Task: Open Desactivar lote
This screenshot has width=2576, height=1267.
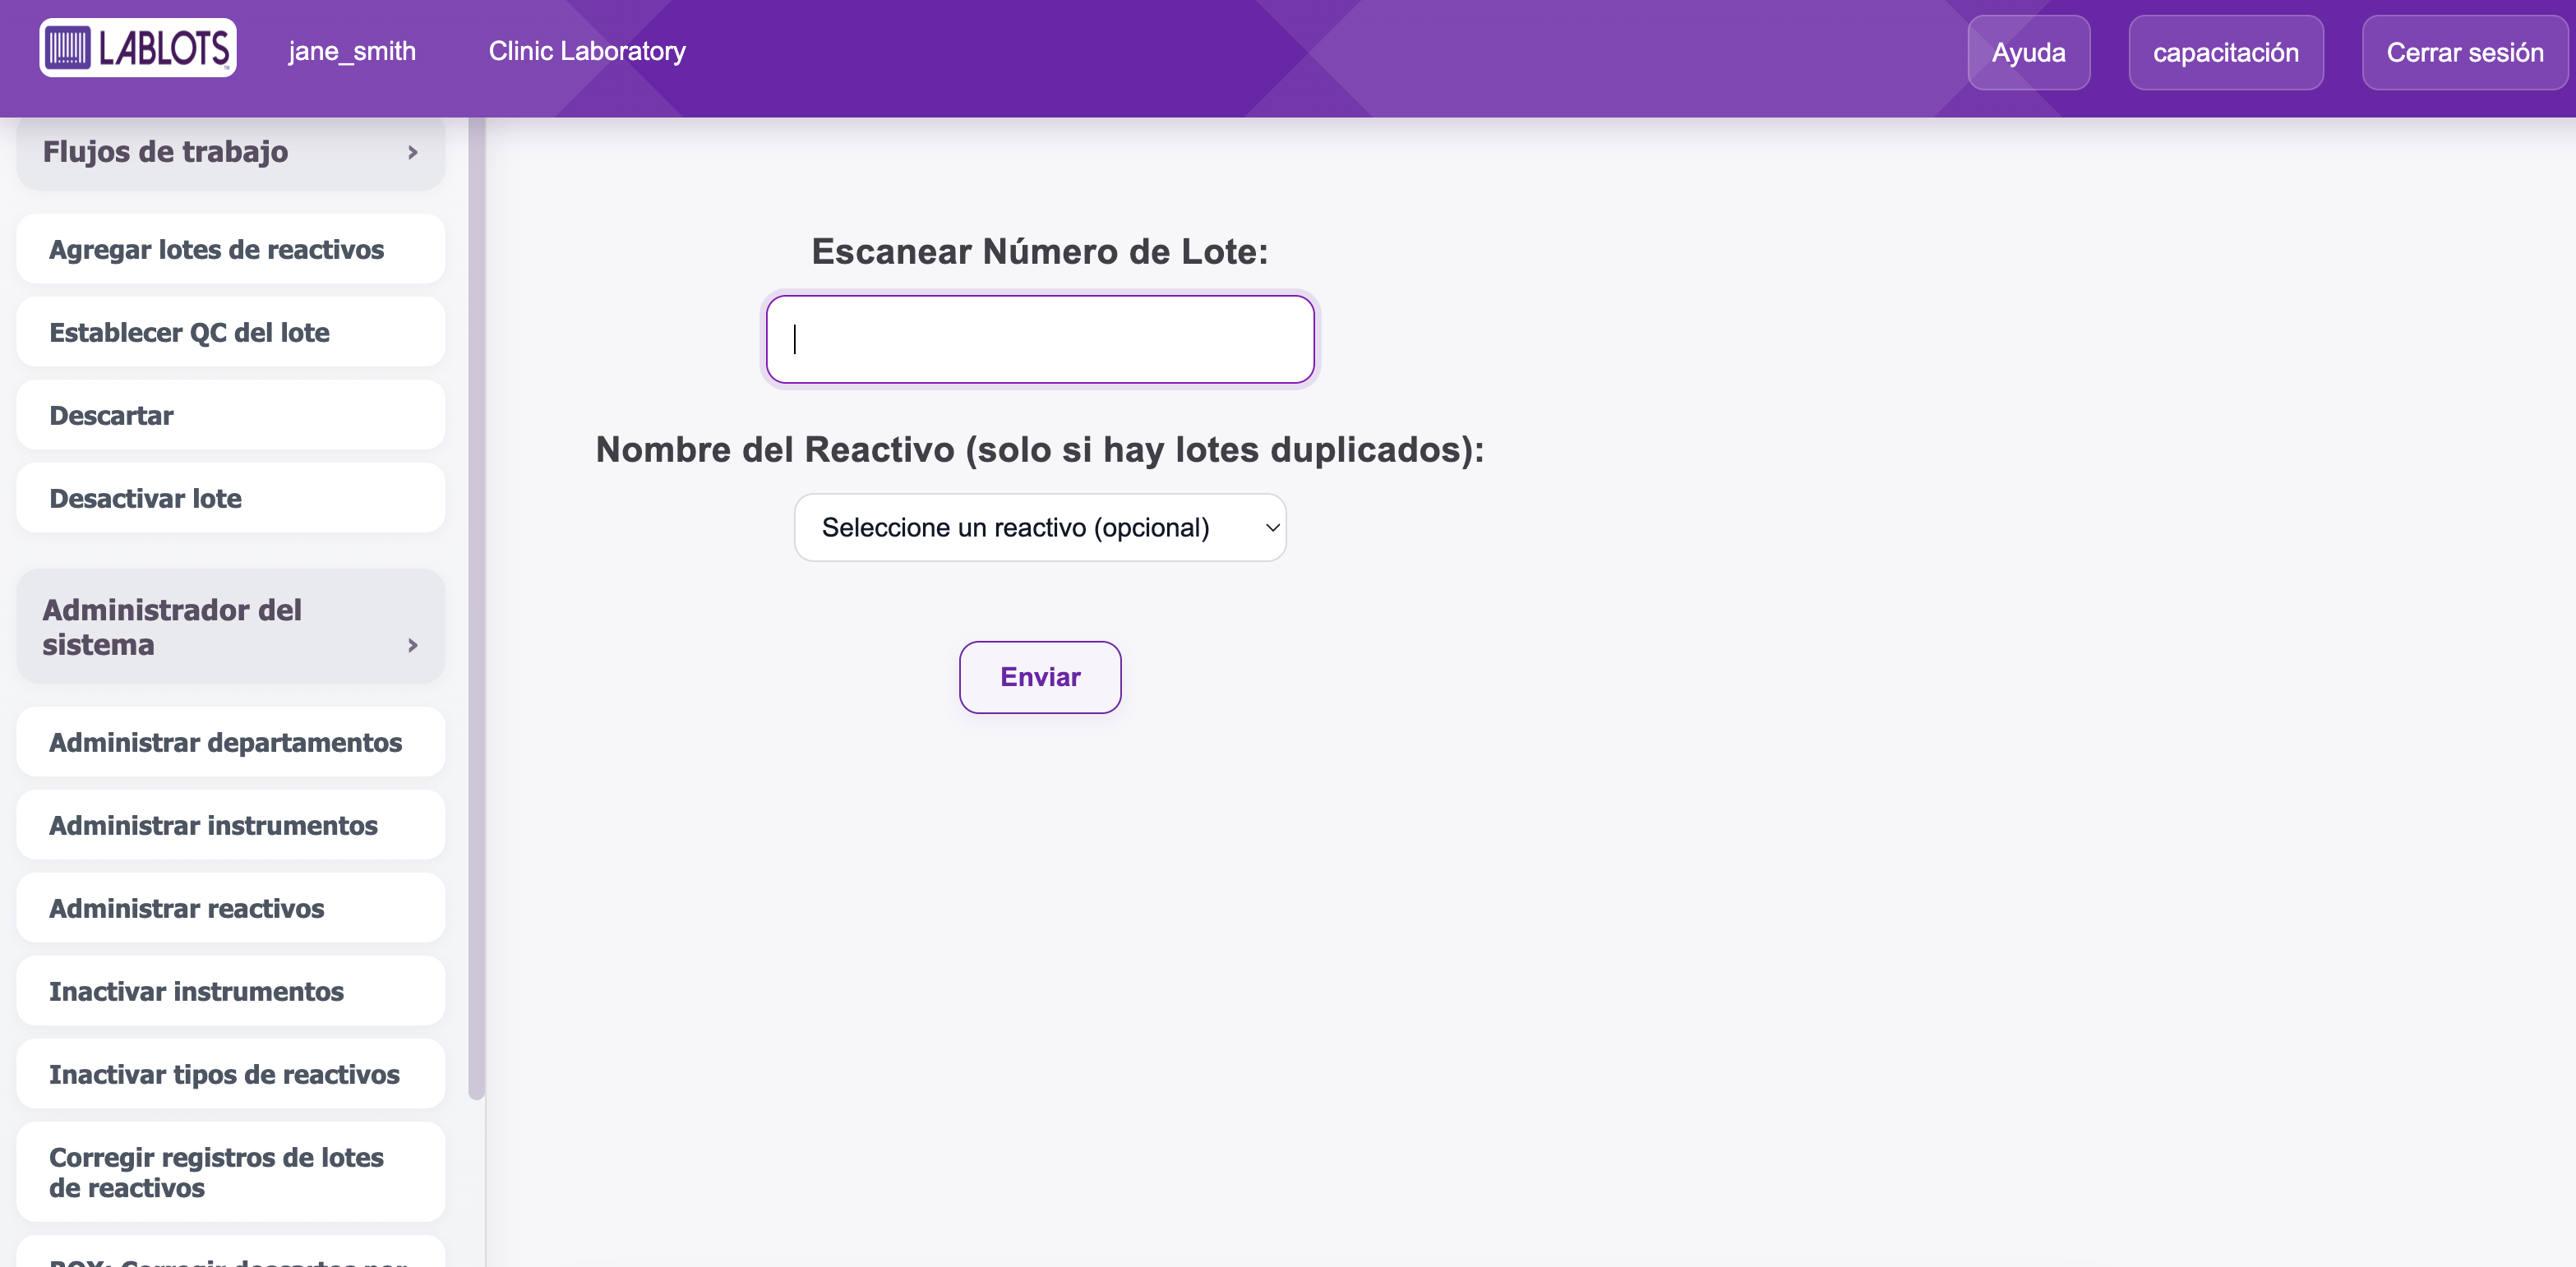Action: [x=230, y=498]
